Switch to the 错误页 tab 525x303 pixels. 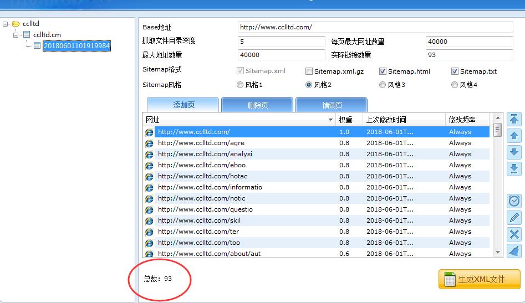point(332,105)
